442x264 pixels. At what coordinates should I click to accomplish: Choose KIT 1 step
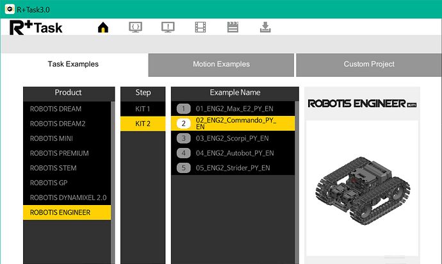pos(143,109)
